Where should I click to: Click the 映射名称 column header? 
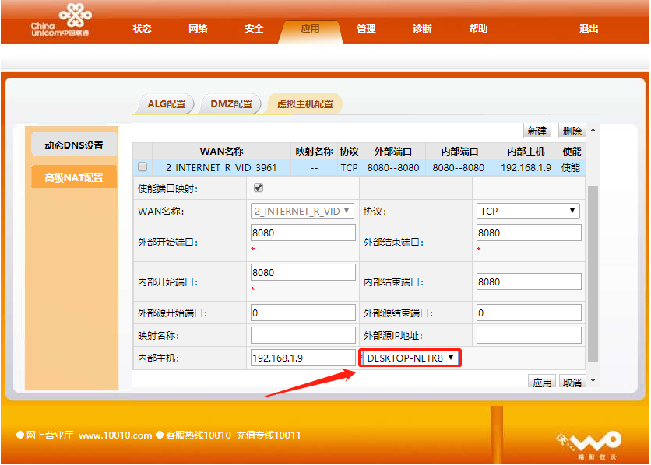click(x=314, y=152)
